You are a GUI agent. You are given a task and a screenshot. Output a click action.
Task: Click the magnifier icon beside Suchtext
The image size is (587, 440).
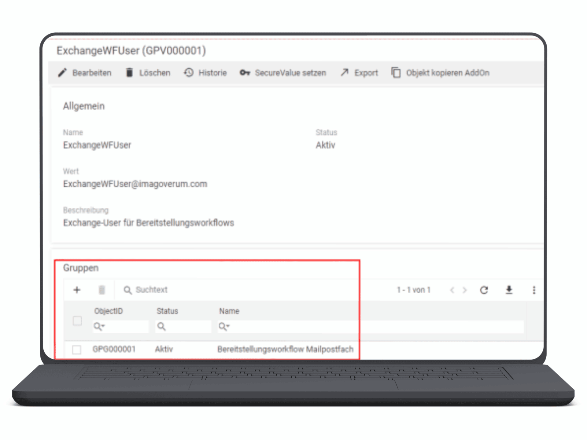click(127, 290)
